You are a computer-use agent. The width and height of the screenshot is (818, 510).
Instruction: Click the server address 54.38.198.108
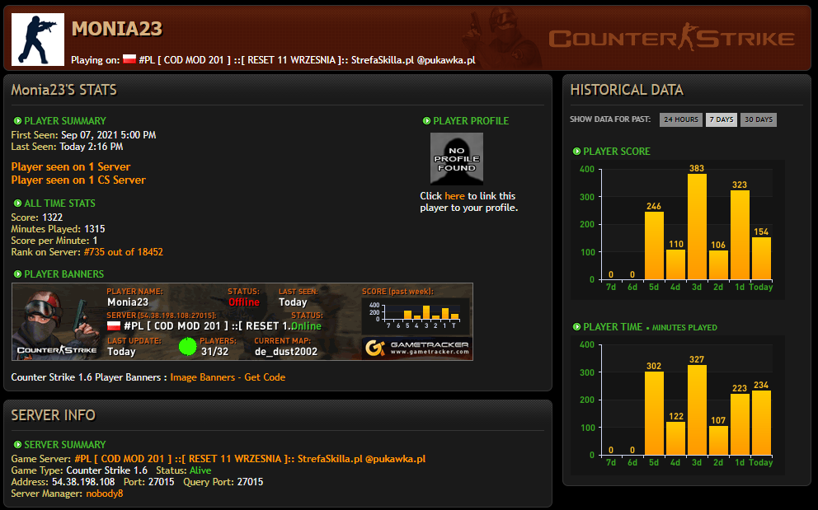(83, 482)
